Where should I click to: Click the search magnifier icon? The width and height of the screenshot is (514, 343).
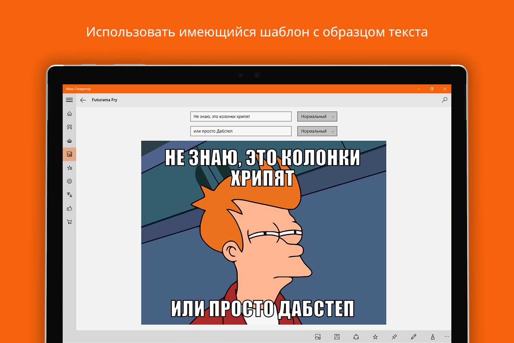pos(444,100)
